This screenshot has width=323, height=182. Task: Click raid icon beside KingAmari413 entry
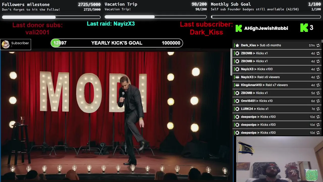click(237, 85)
